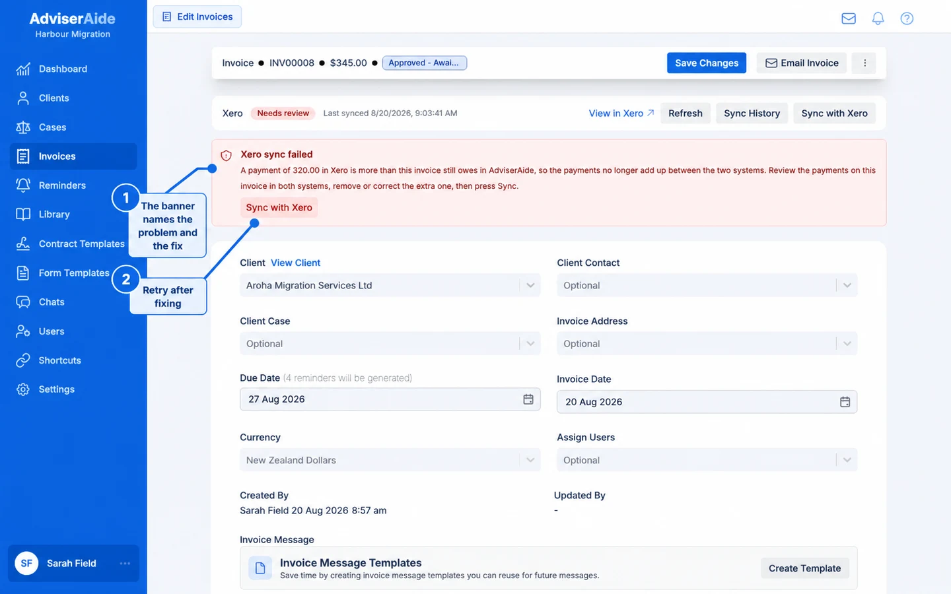Screen dimensions: 951x594
Task: Expand the Currency New Zealand Dollars dropdown
Action: [x=390, y=460]
